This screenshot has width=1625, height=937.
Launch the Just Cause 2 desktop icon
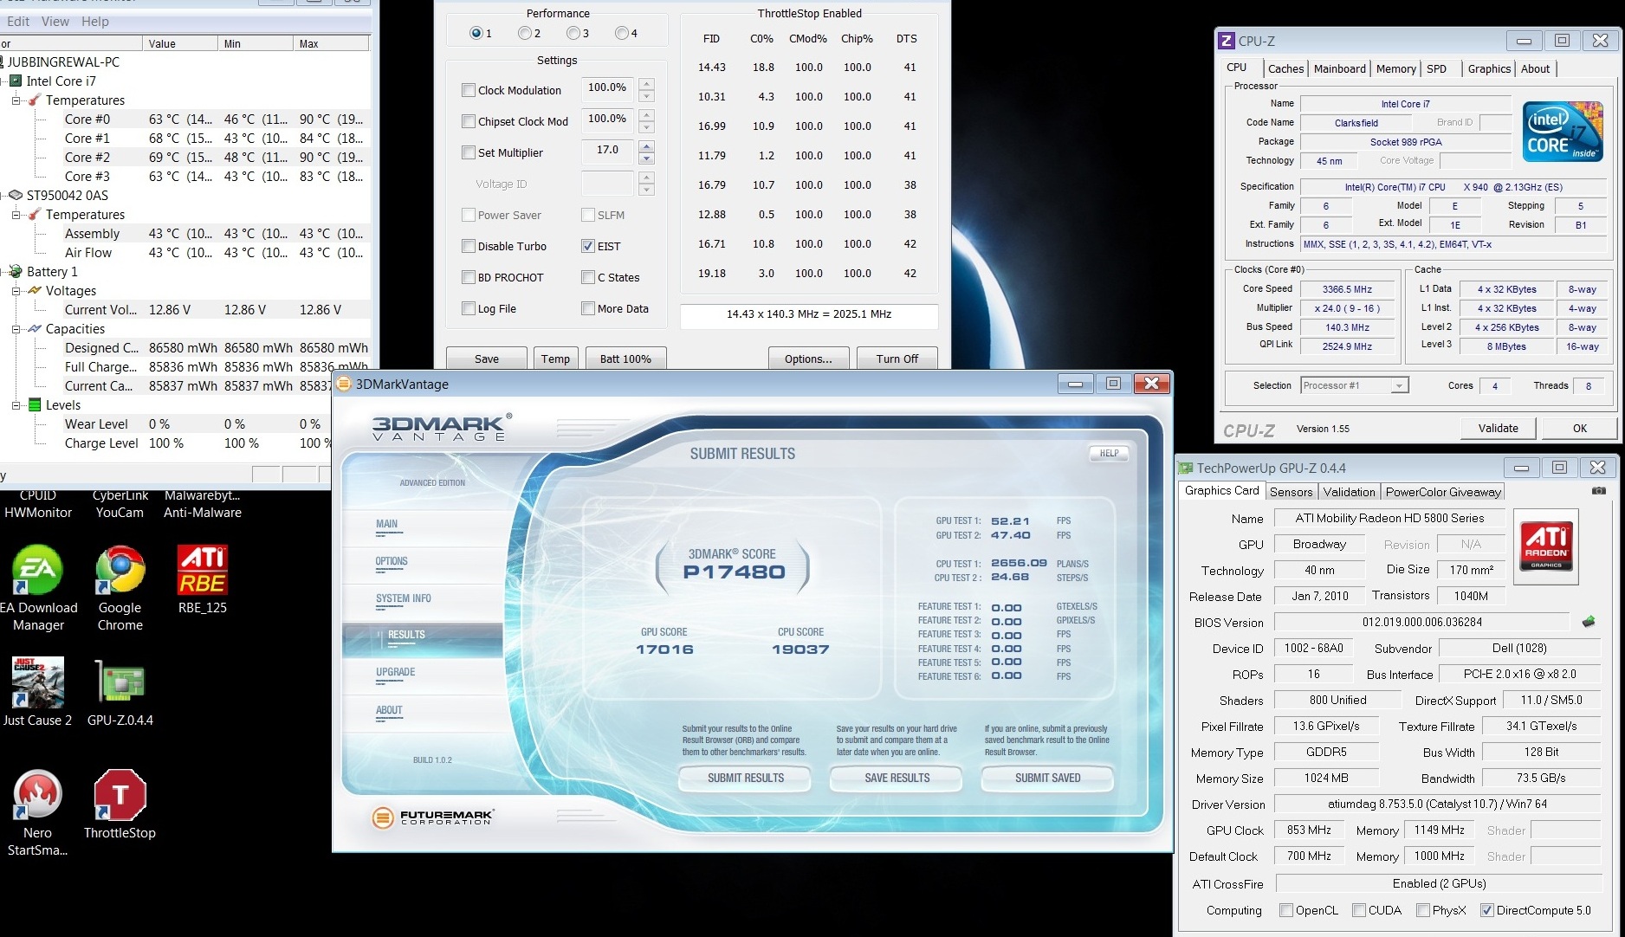(37, 692)
